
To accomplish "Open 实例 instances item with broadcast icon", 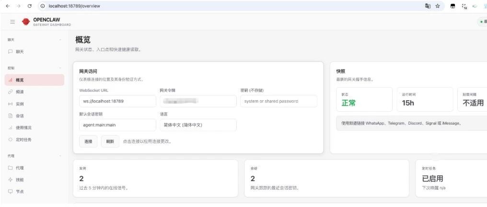I will tap(35, 104).
